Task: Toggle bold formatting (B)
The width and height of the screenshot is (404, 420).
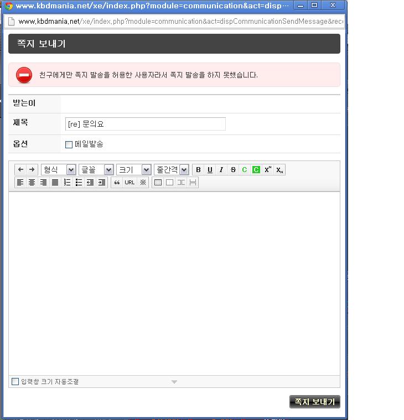Action: (198, 169)
